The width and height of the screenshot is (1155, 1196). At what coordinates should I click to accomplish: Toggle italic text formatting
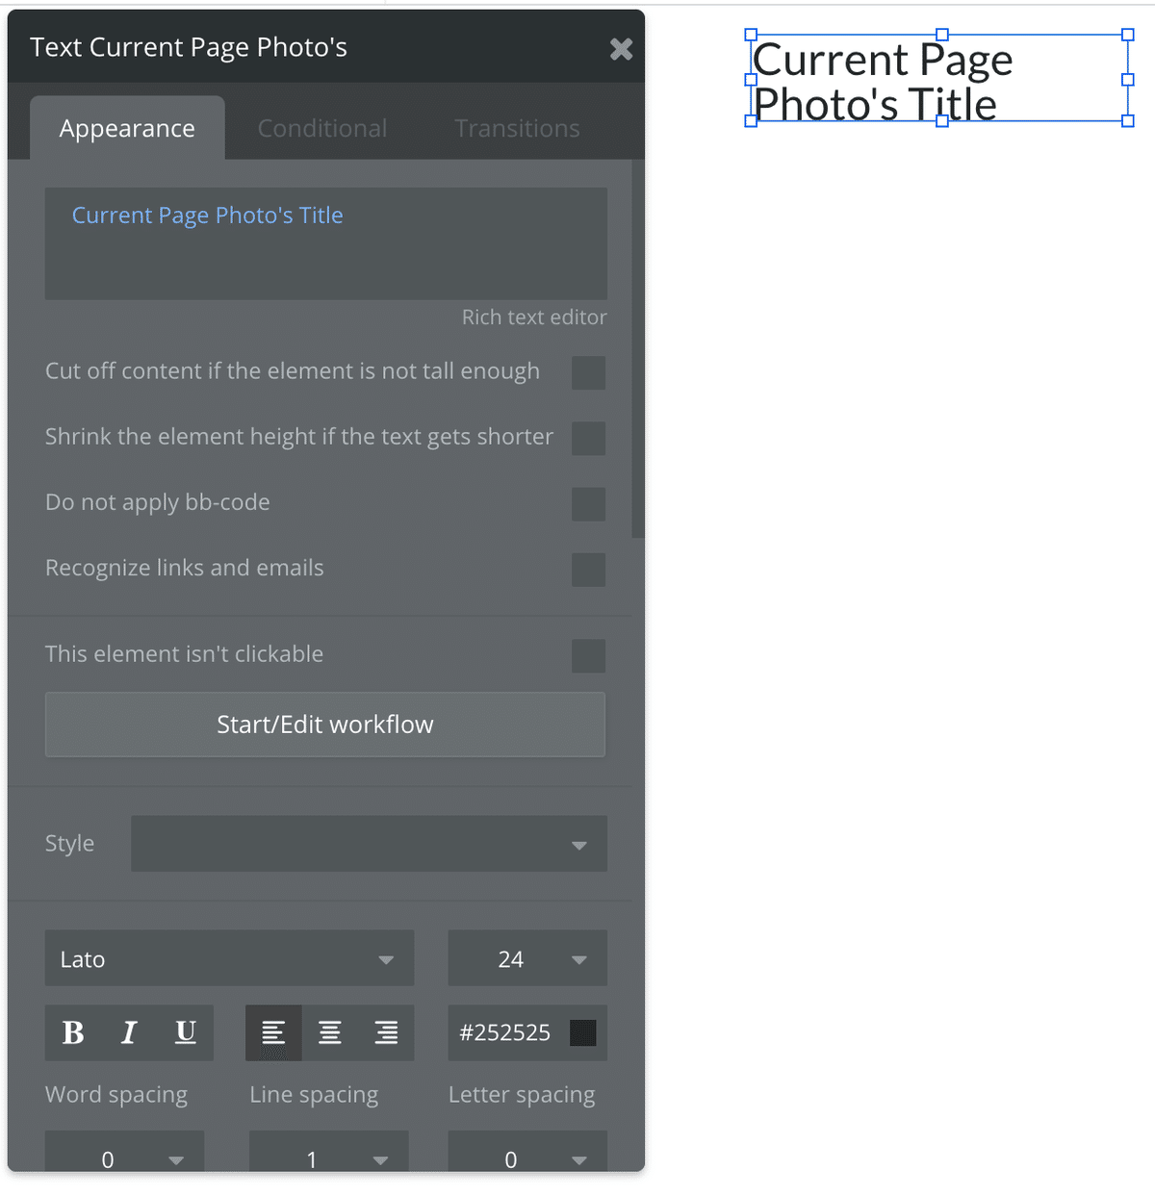coord(129,1032)
